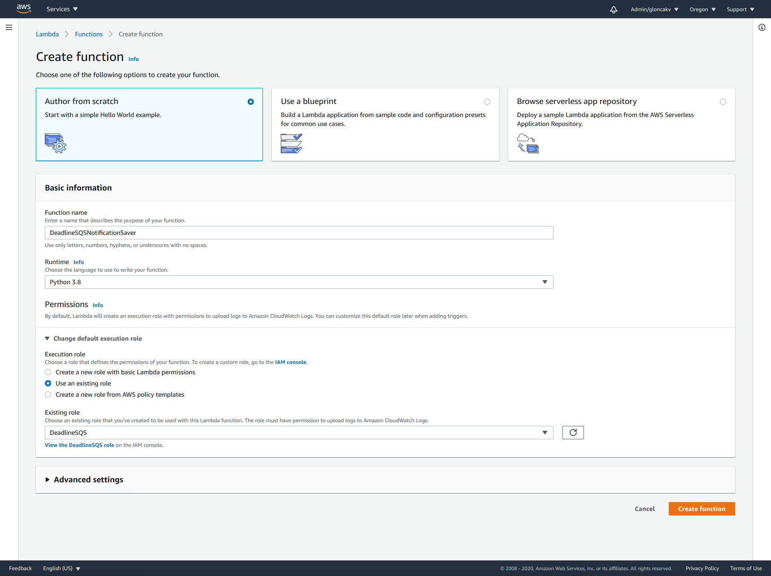The width and height of the screenshot is (771, 576).
Task: Open the Existing role DeadlineSQS dropdown
Action: [299, 433]
